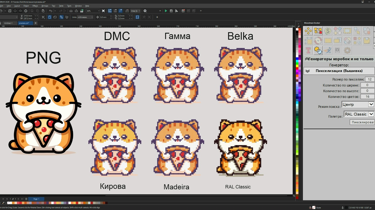Undo the last action

point(51,11)
